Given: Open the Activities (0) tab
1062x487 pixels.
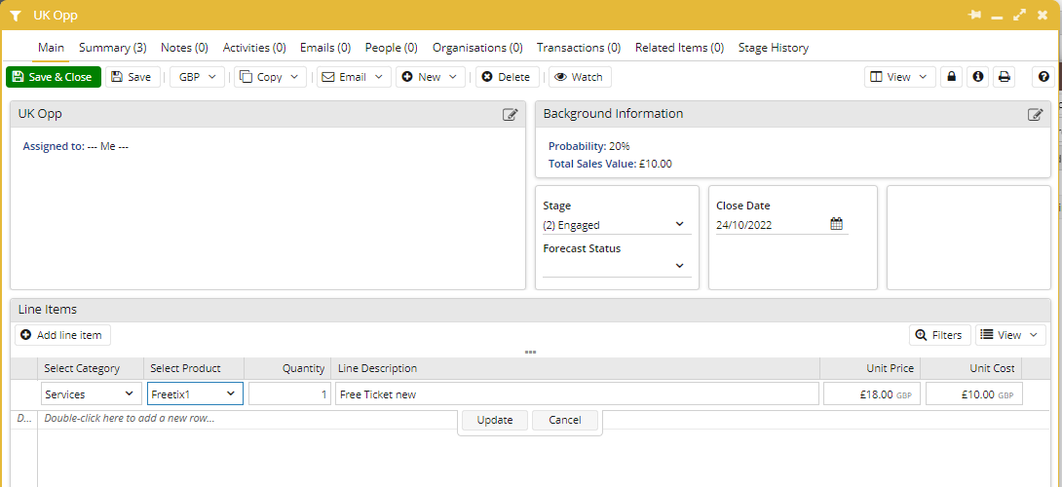Looking at the screenshot, I should tap(254, 48).
